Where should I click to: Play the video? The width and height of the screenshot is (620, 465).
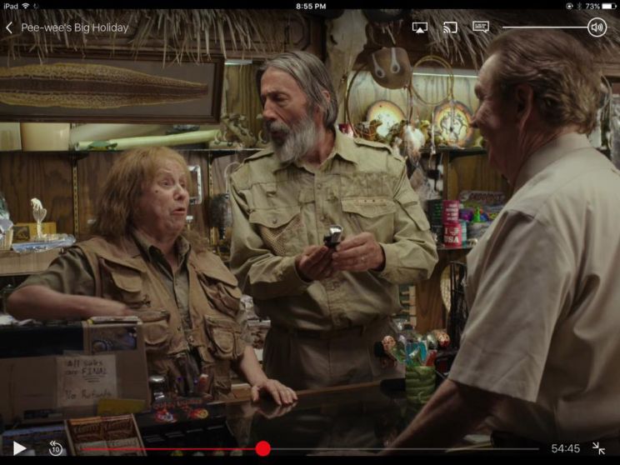pos(19,448)
